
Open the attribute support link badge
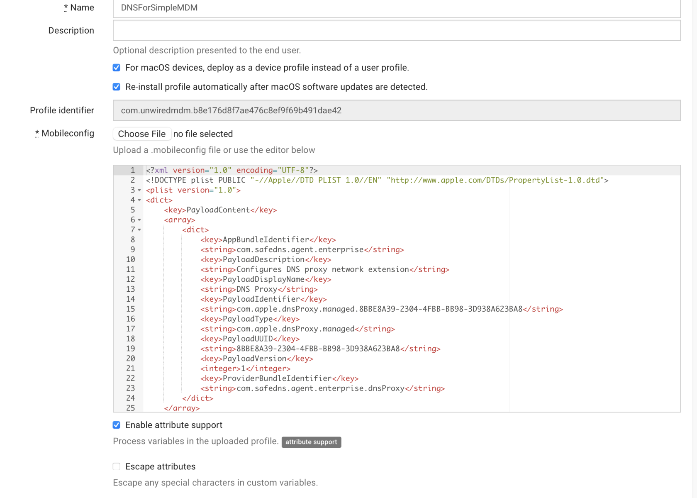[311, 442]
